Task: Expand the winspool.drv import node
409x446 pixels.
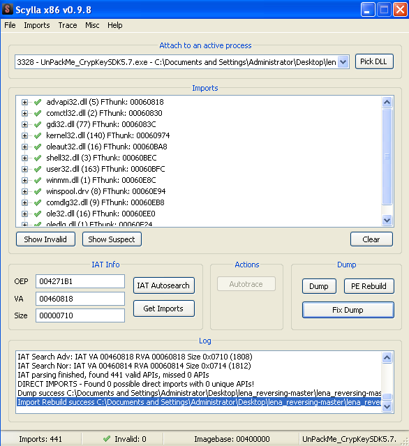Action: tap(24, 191)
